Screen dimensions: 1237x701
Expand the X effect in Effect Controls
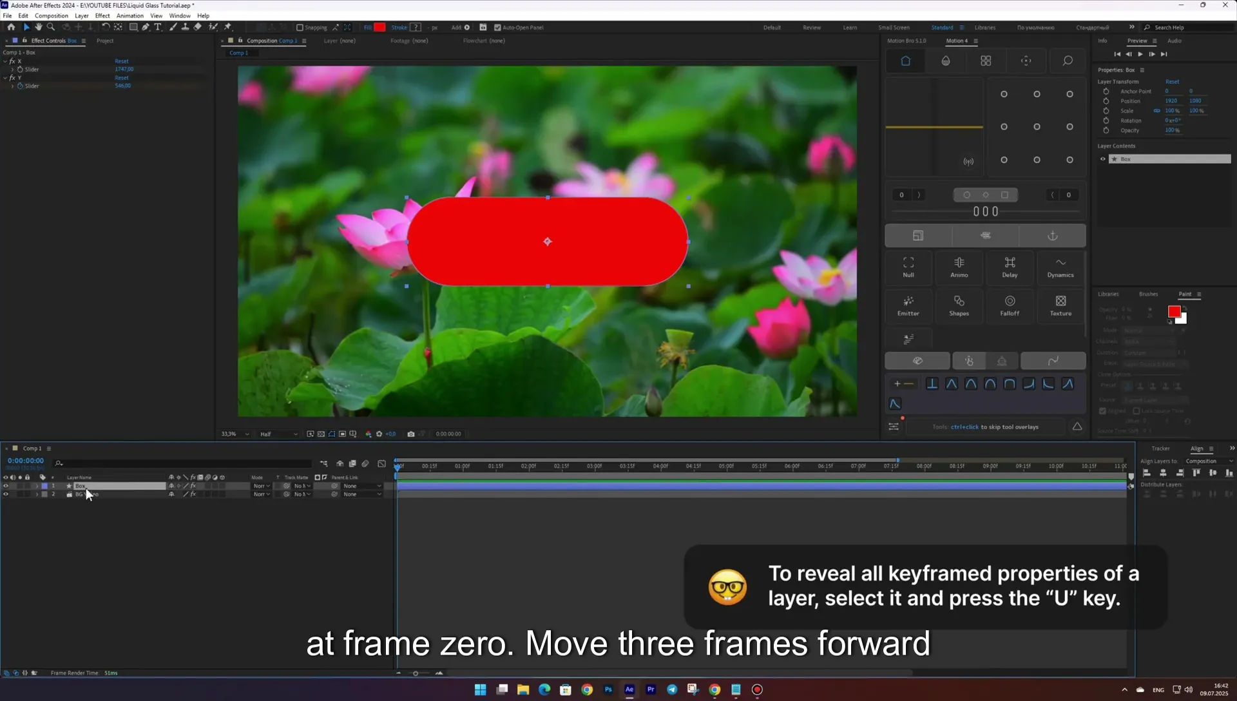[x=6, y=61]
